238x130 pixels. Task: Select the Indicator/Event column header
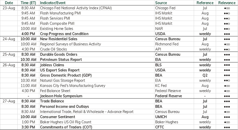[x=53, y=3]
